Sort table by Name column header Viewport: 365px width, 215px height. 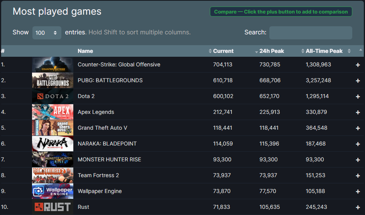(85, 51)
